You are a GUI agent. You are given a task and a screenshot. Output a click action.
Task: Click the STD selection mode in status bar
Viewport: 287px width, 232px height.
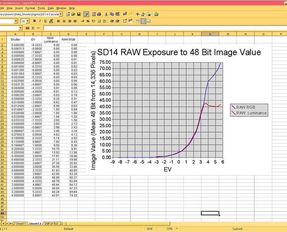[169, 229]
